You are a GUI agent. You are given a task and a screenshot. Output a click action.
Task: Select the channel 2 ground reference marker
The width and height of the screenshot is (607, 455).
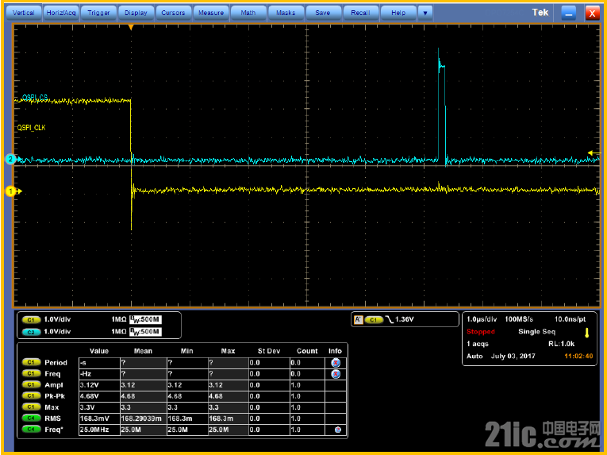pyautogui.click(x=11, y=160)
